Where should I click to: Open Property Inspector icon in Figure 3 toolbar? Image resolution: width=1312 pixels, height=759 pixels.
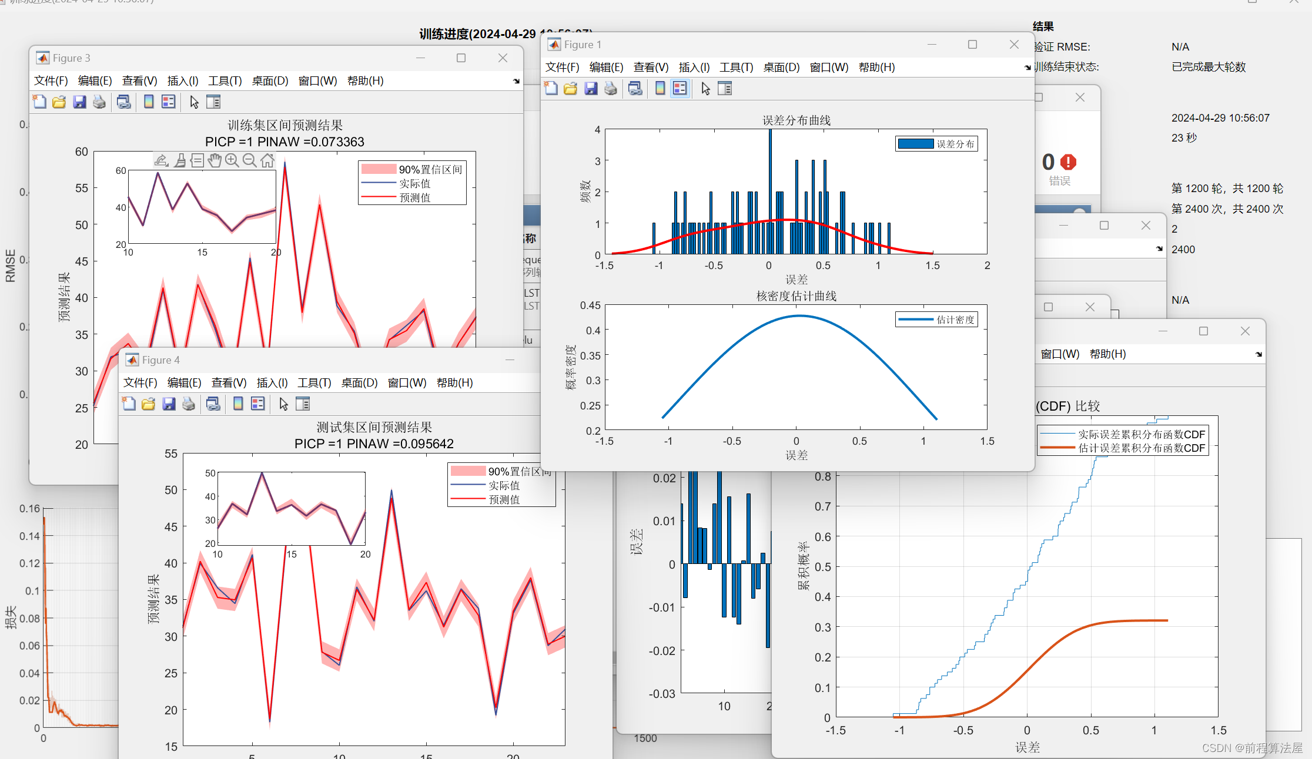click(x=213, y=102)
